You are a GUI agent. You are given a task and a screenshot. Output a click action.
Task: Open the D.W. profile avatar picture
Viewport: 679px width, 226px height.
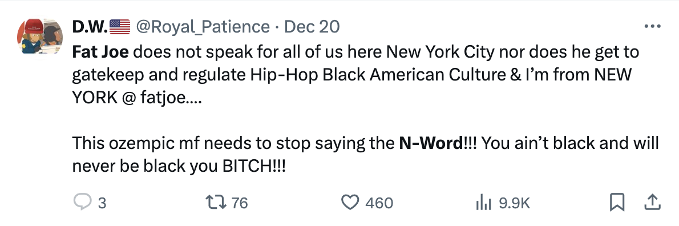(40, 37)
